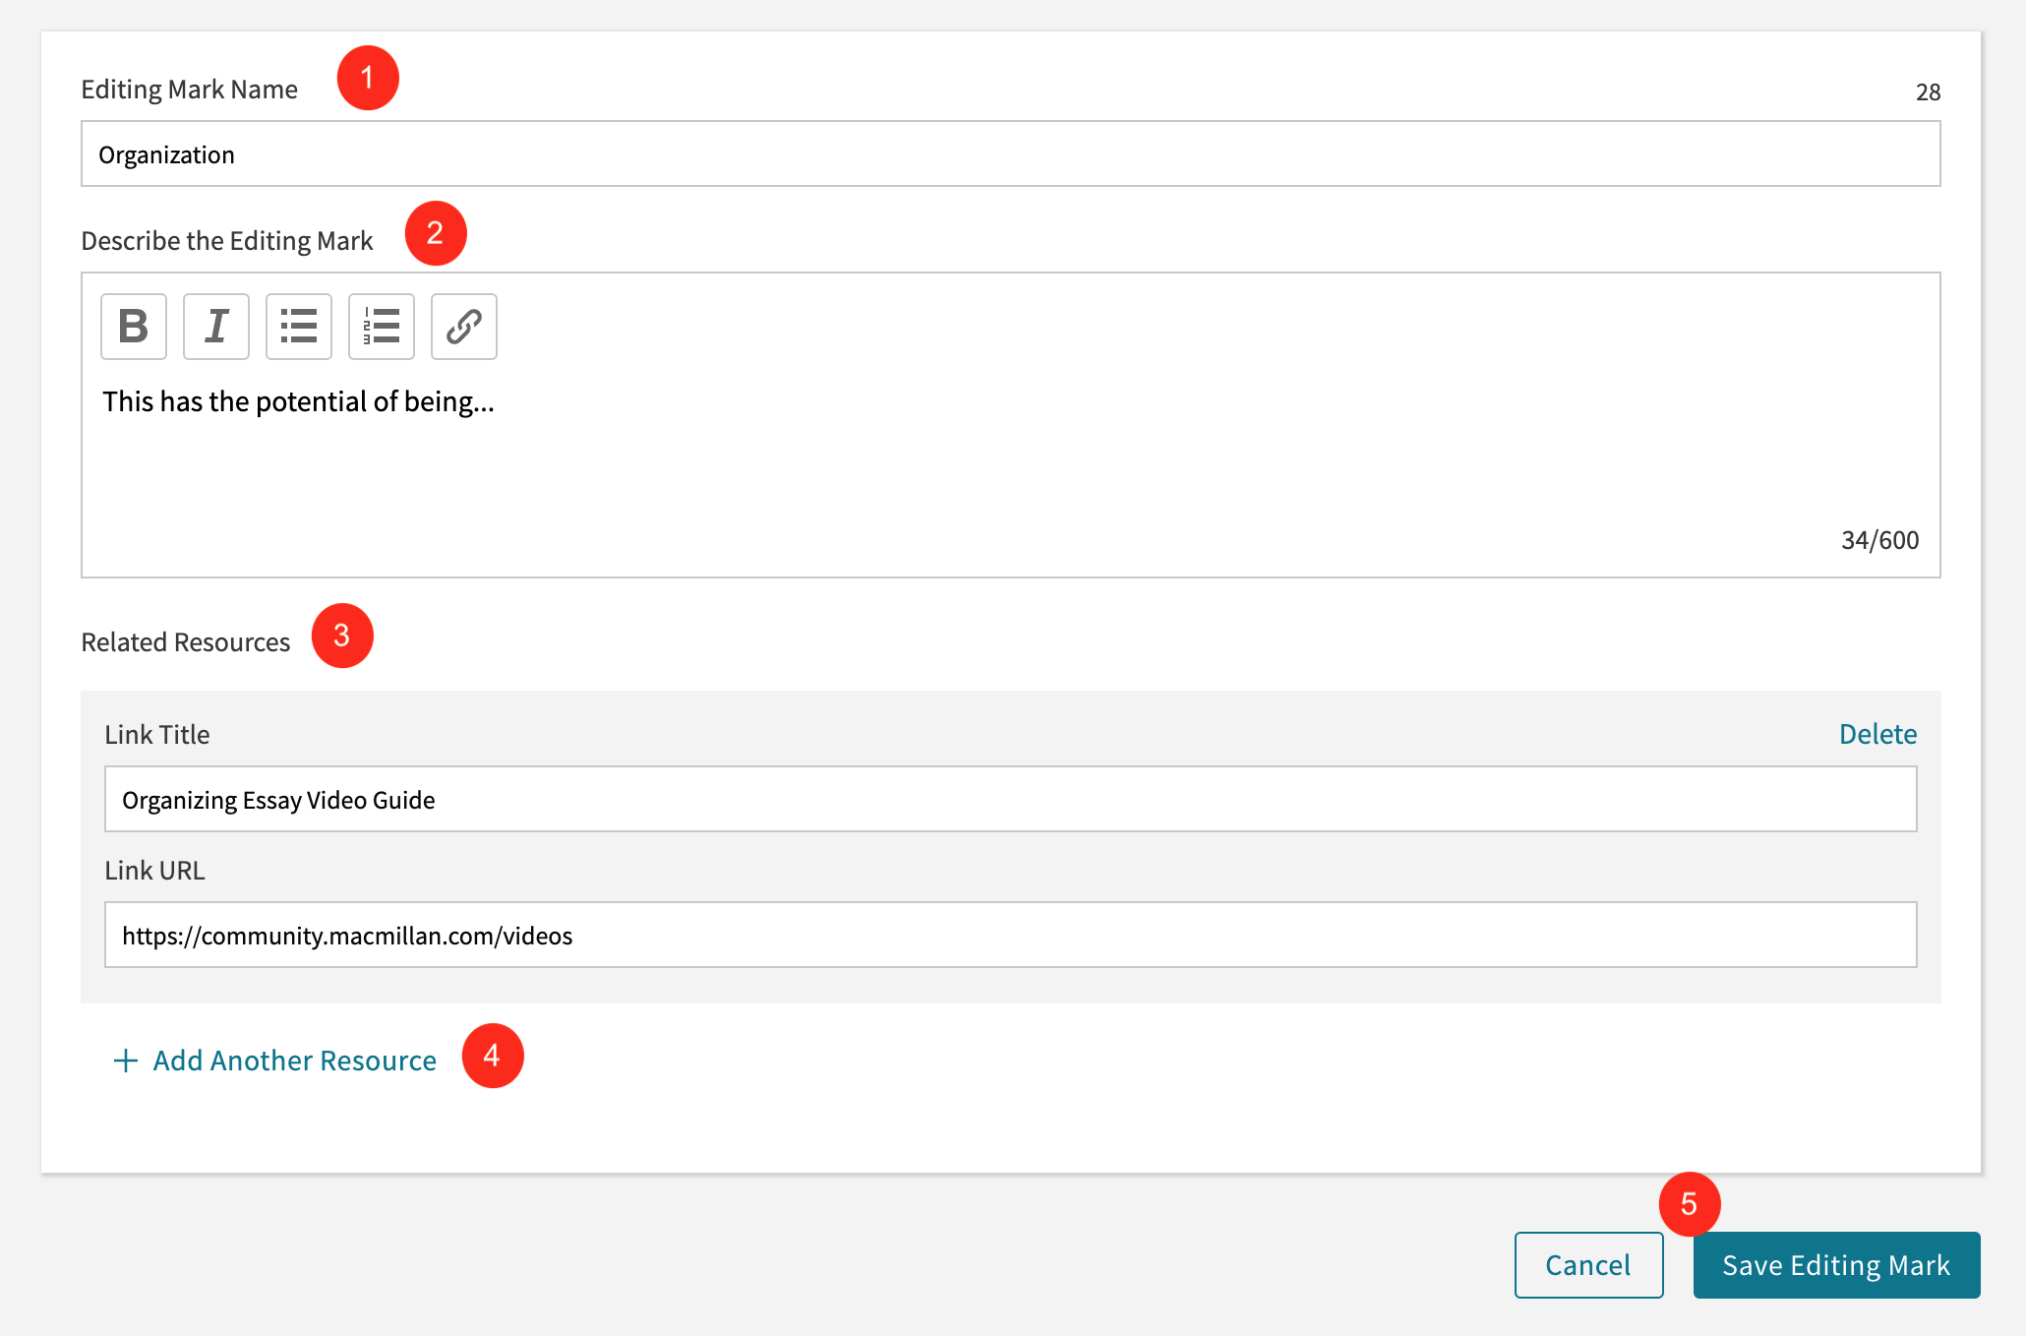The width and height of the screenshot is (2026, 1336).
Task: Click the Link URL input field
Action: point(1011,935)
